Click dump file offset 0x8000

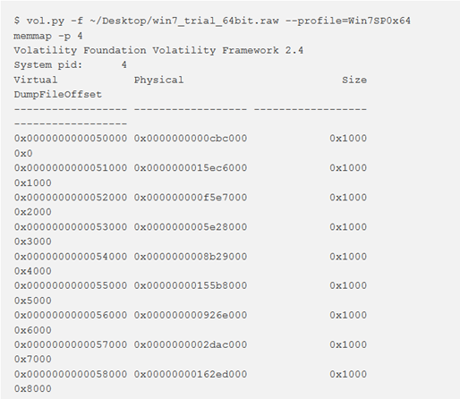(33, 389)
